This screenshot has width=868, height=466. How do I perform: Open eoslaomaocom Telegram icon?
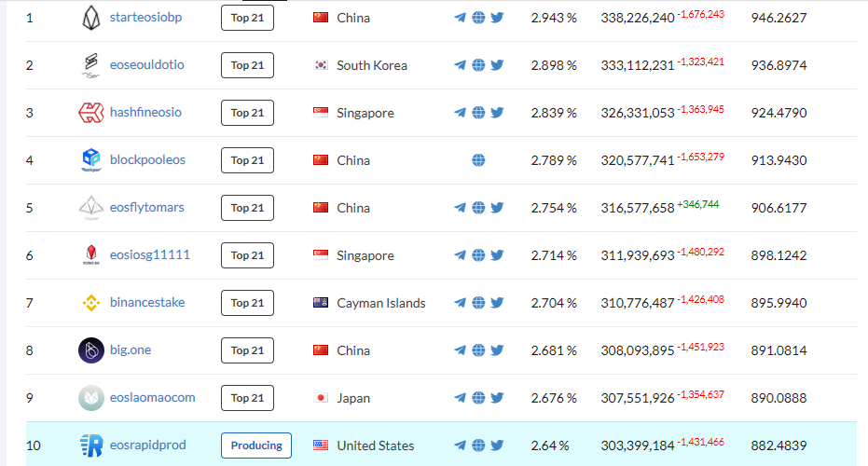pos(460,399)
